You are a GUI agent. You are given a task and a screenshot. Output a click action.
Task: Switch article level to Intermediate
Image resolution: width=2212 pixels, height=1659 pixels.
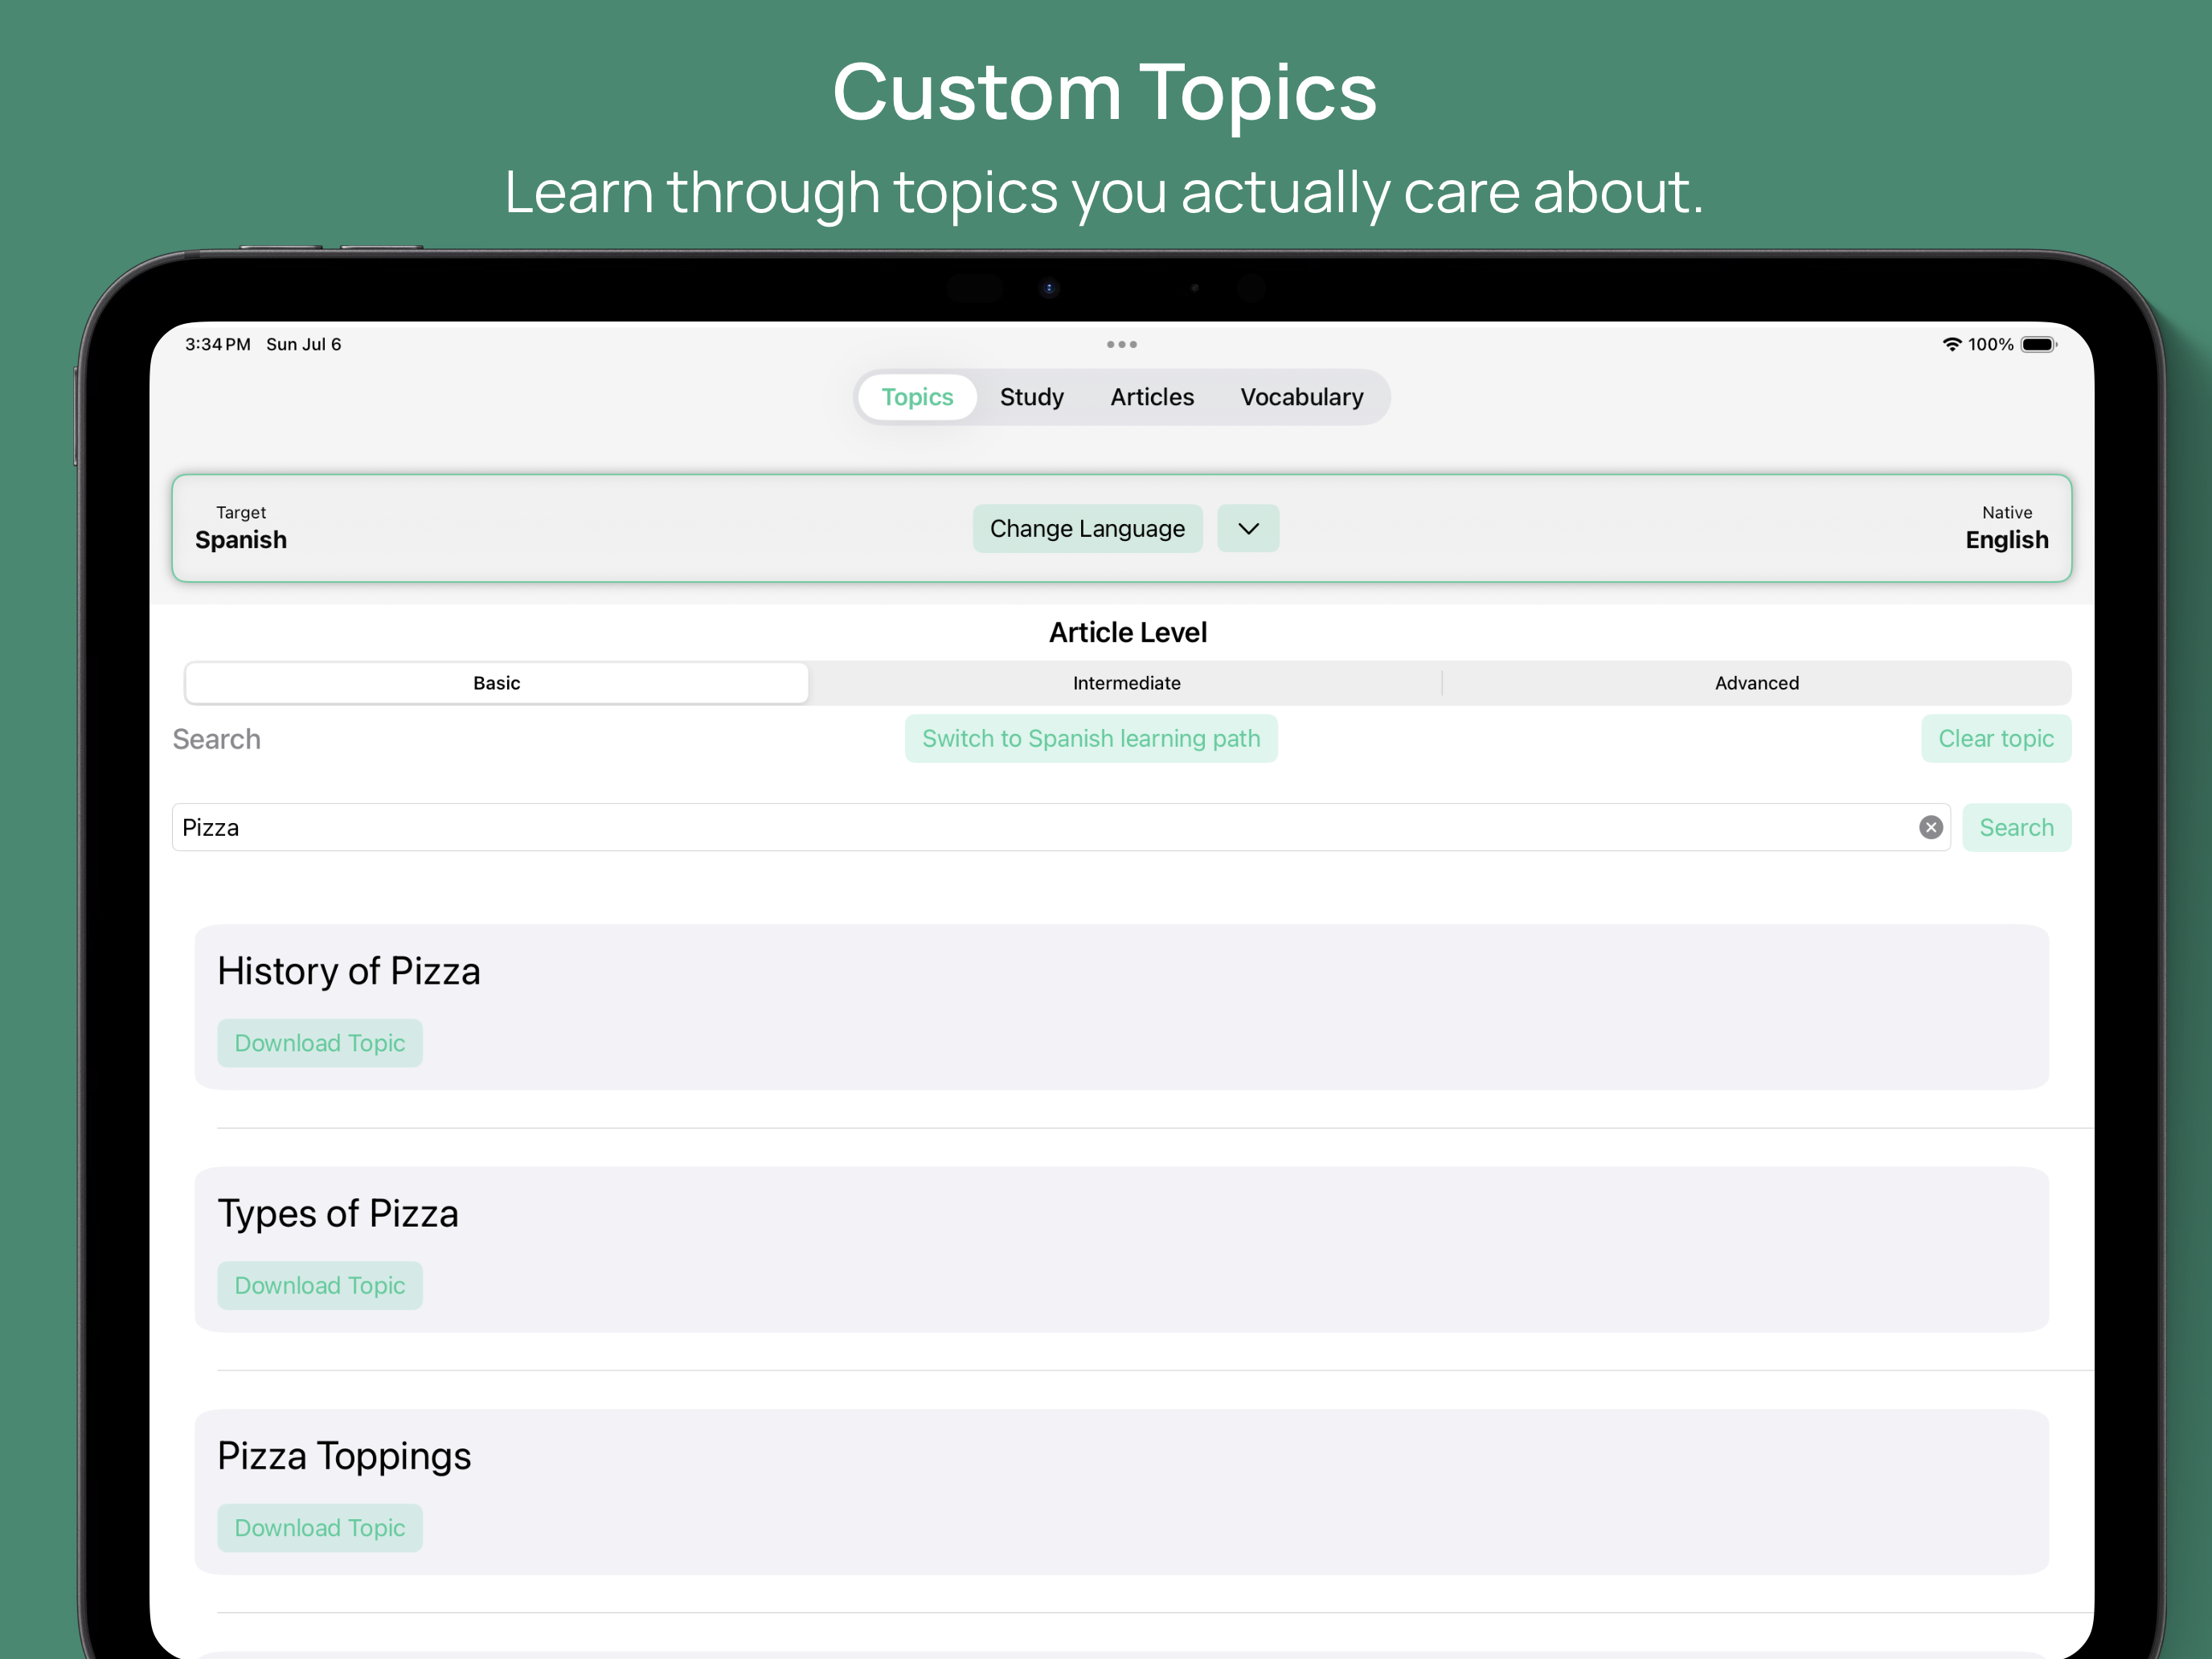point(1126,683)
